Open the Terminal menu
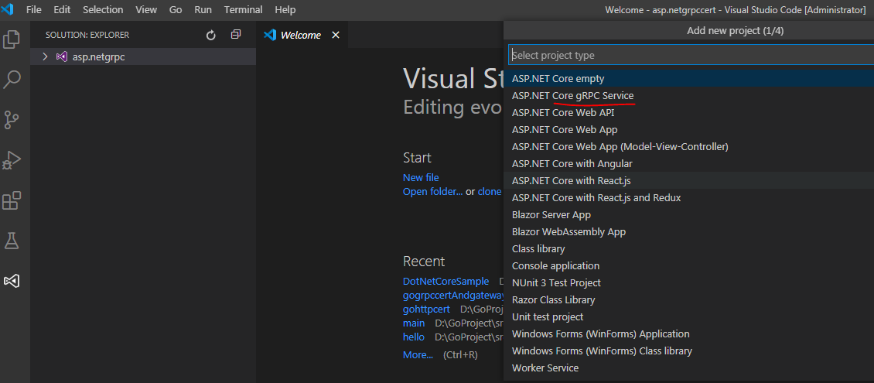874x383 pixels. pyautogui.click(x=244, y=10)
